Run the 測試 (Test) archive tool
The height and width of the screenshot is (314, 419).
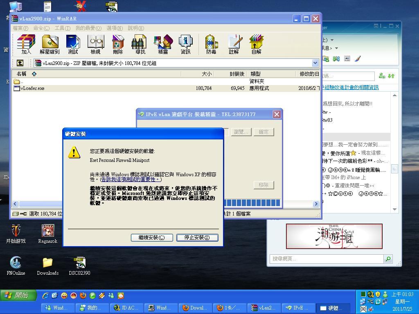(x=73, y=44)
